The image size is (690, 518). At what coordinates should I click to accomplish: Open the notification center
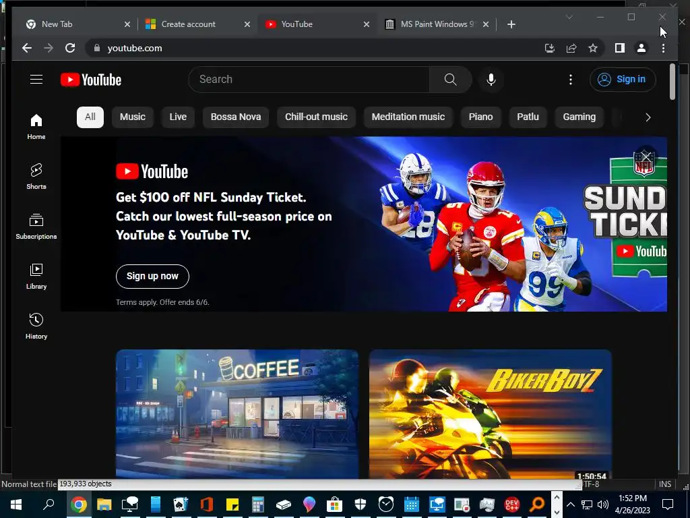(668, 505)
